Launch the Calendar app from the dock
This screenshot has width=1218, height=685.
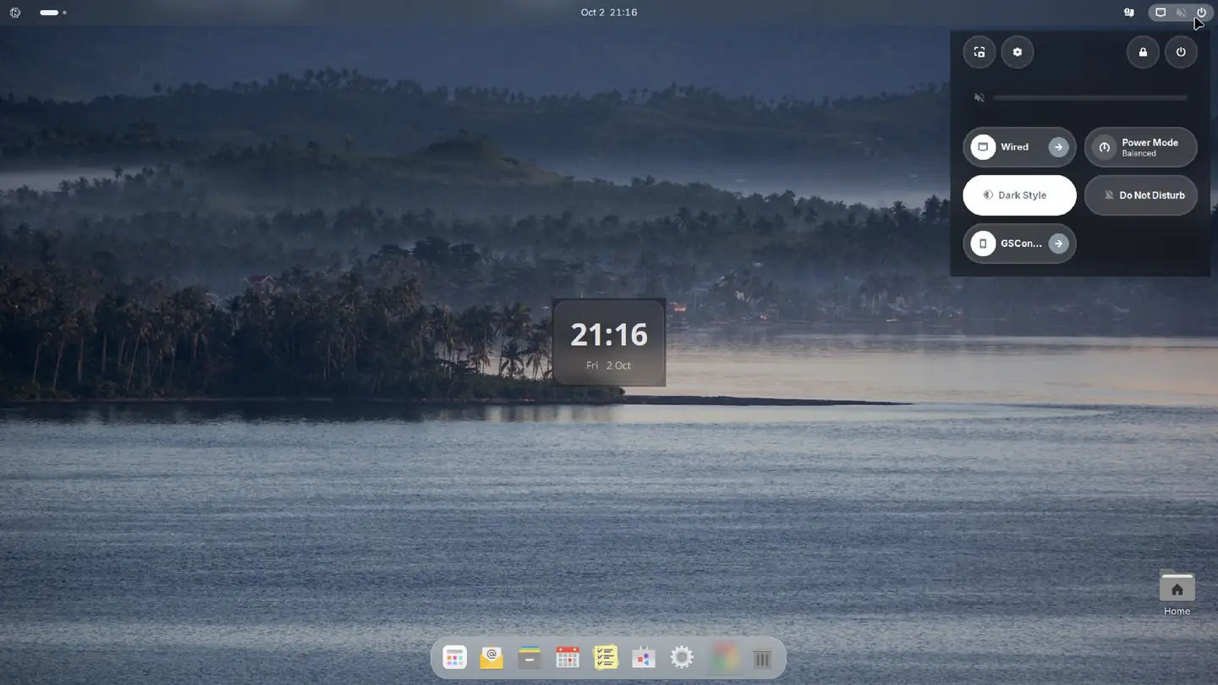click(x=568, y=658)
